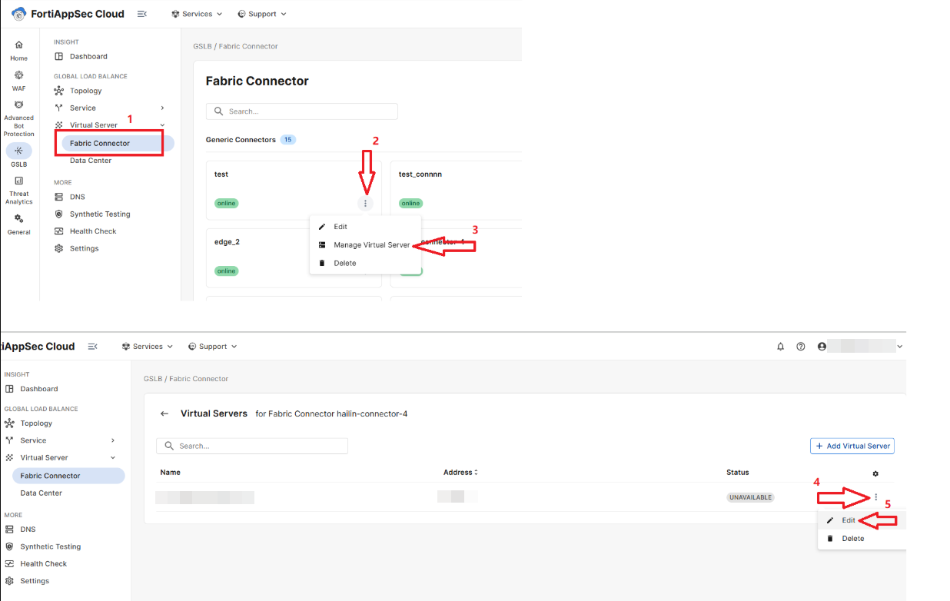Go back using arrow beside Virtual Servers
This screenshot has height=601, width=950.
164,413
